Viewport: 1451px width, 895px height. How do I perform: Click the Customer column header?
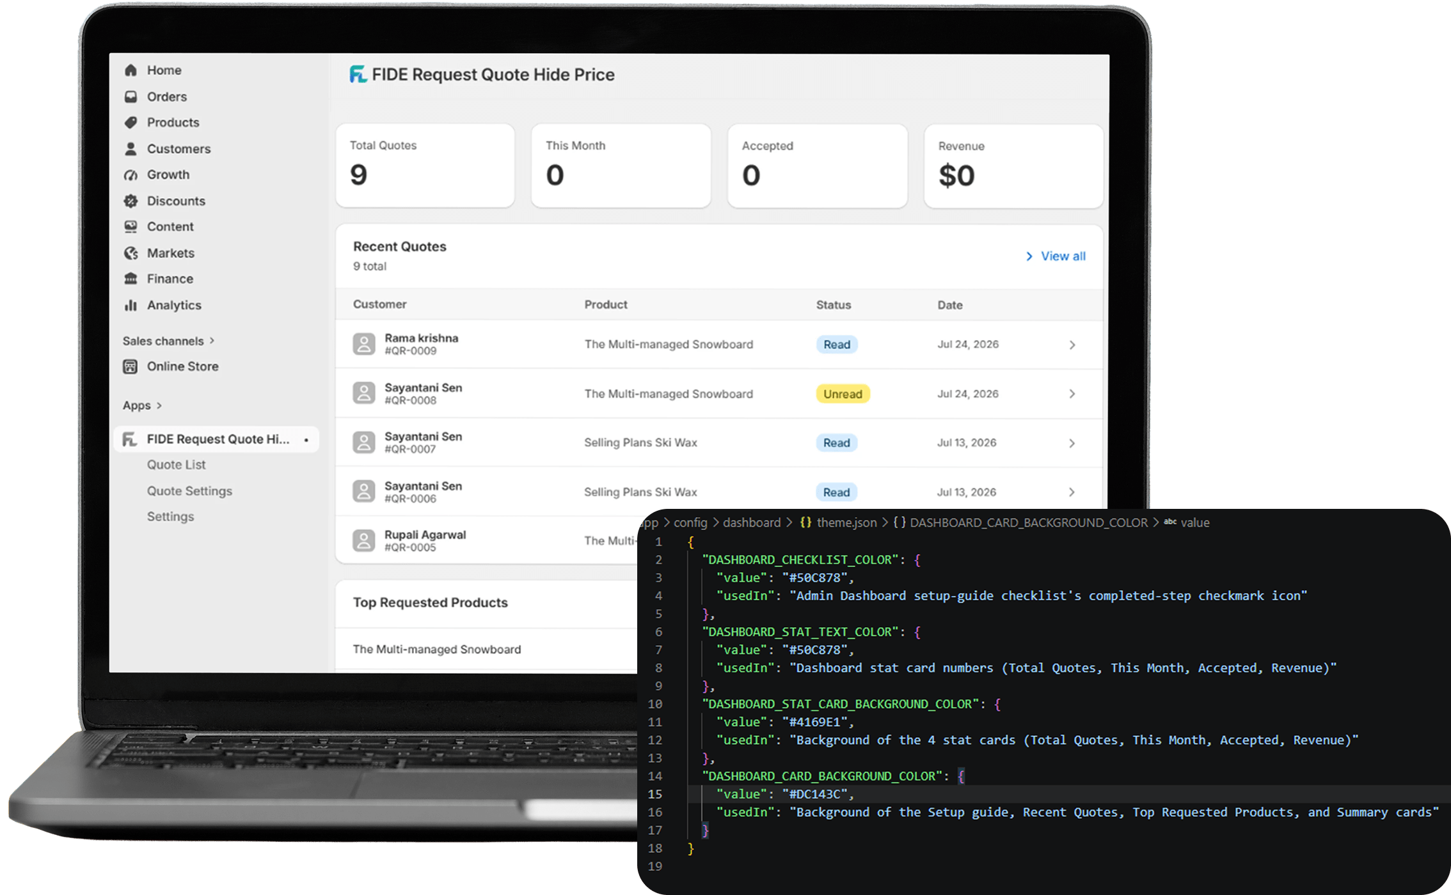pyautogui.click(x=379, y=304)
